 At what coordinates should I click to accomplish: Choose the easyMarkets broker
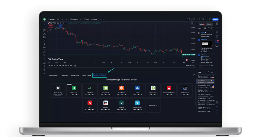(106, 90)
